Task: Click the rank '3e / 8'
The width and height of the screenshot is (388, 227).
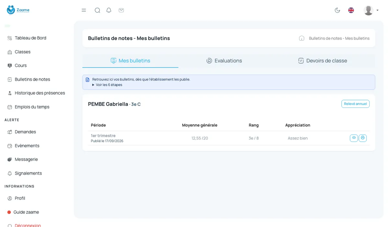Action: 253,138
